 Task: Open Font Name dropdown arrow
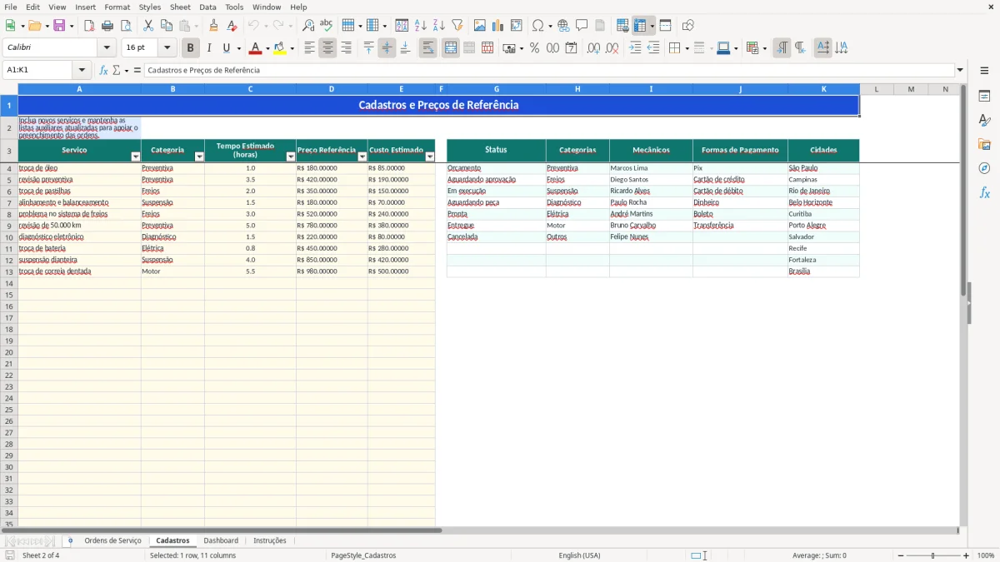pyautogui.click(x=107, y=48)
